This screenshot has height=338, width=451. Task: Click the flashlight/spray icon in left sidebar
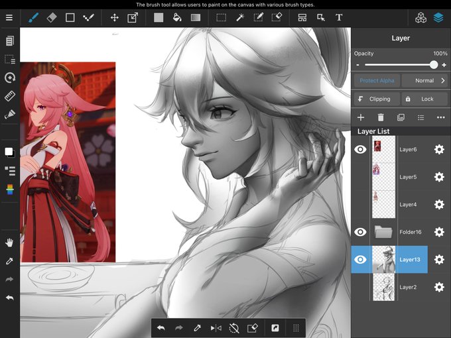click(x=10, y=115)
